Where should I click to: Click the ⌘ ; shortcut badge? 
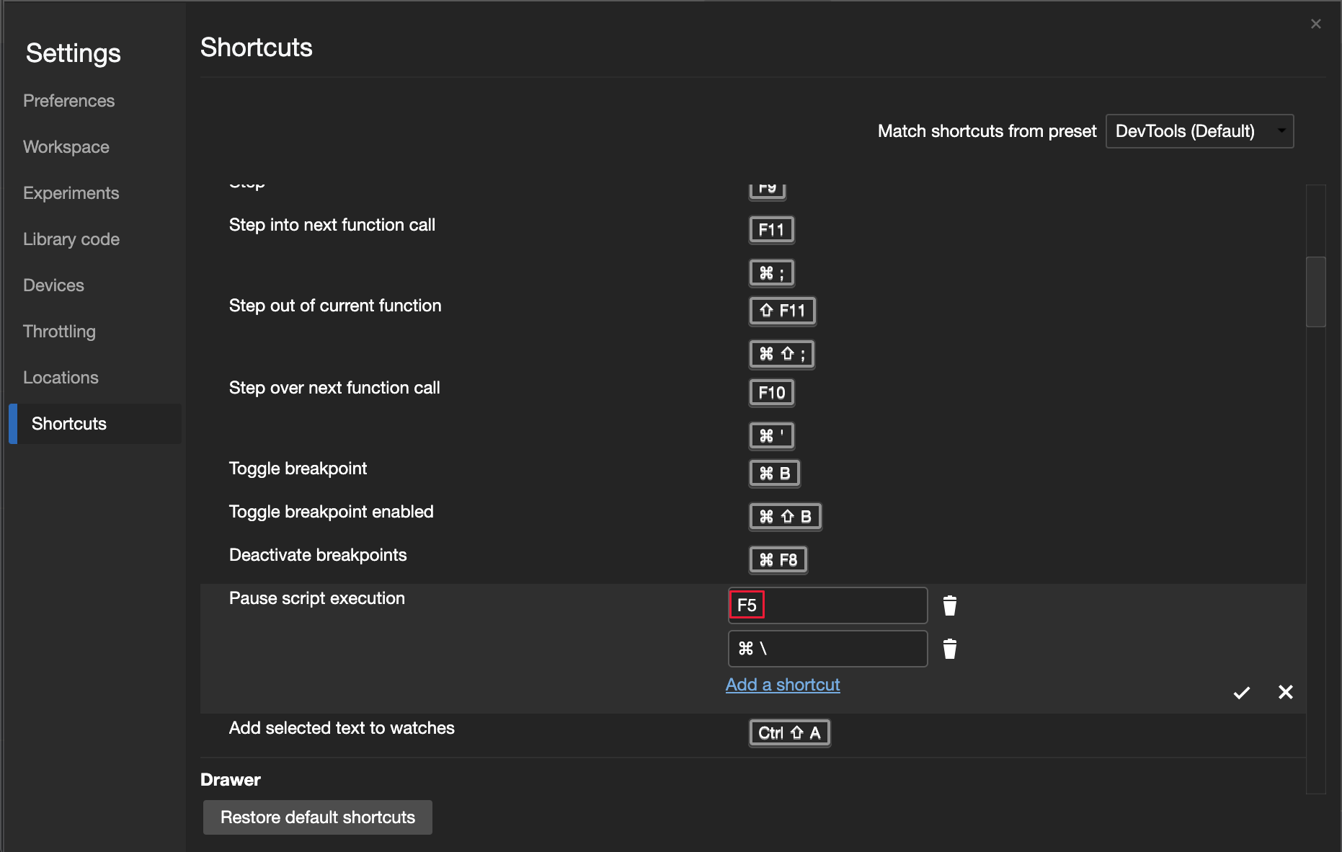[x=771, y=273]
